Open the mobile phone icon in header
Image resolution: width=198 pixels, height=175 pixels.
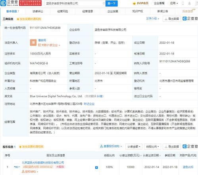coord(183,3)
